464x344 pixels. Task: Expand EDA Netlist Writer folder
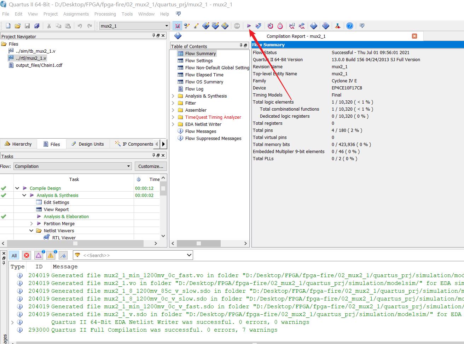[x=173, y=124]
